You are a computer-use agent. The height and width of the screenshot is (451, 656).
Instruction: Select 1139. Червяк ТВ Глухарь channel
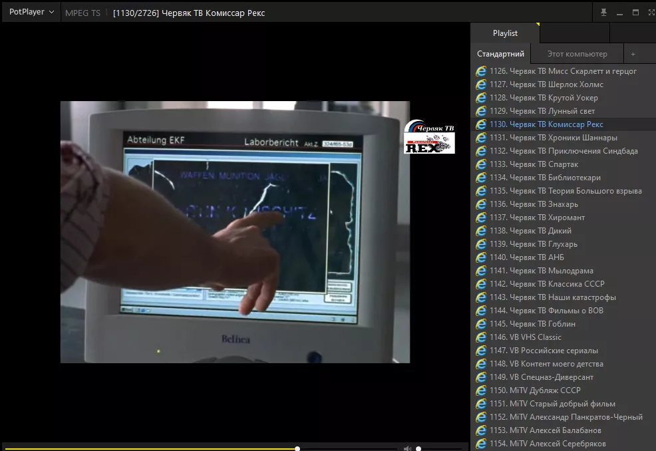click(564, 244)
